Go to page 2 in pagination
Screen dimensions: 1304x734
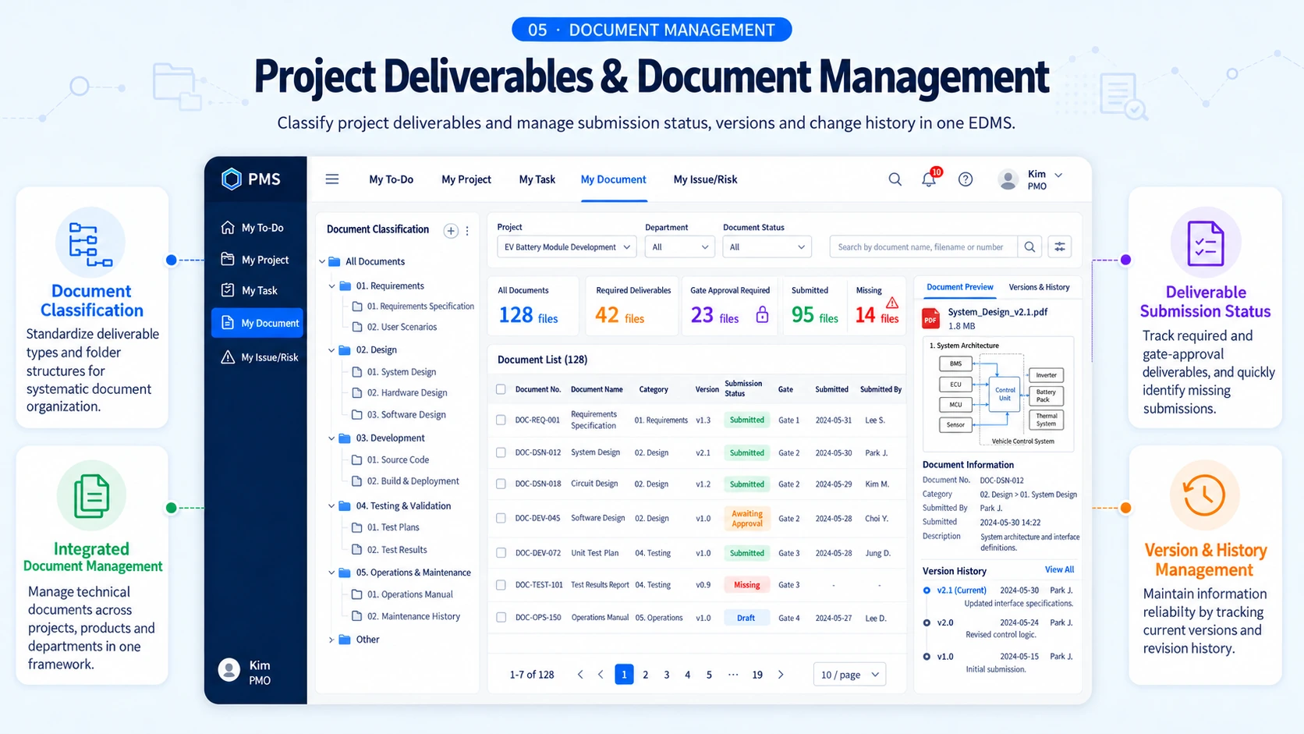[x=646, y=675]
